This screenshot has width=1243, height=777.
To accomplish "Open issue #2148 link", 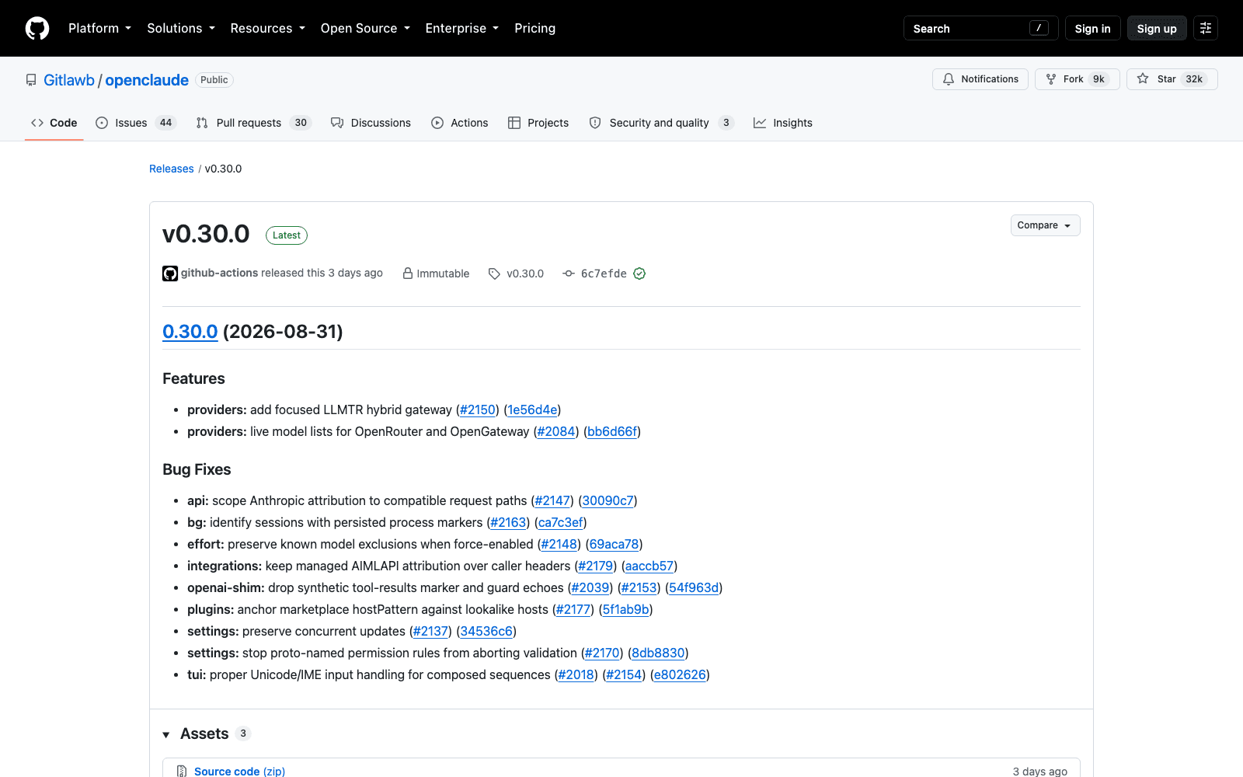I will (x=559, y=544).
